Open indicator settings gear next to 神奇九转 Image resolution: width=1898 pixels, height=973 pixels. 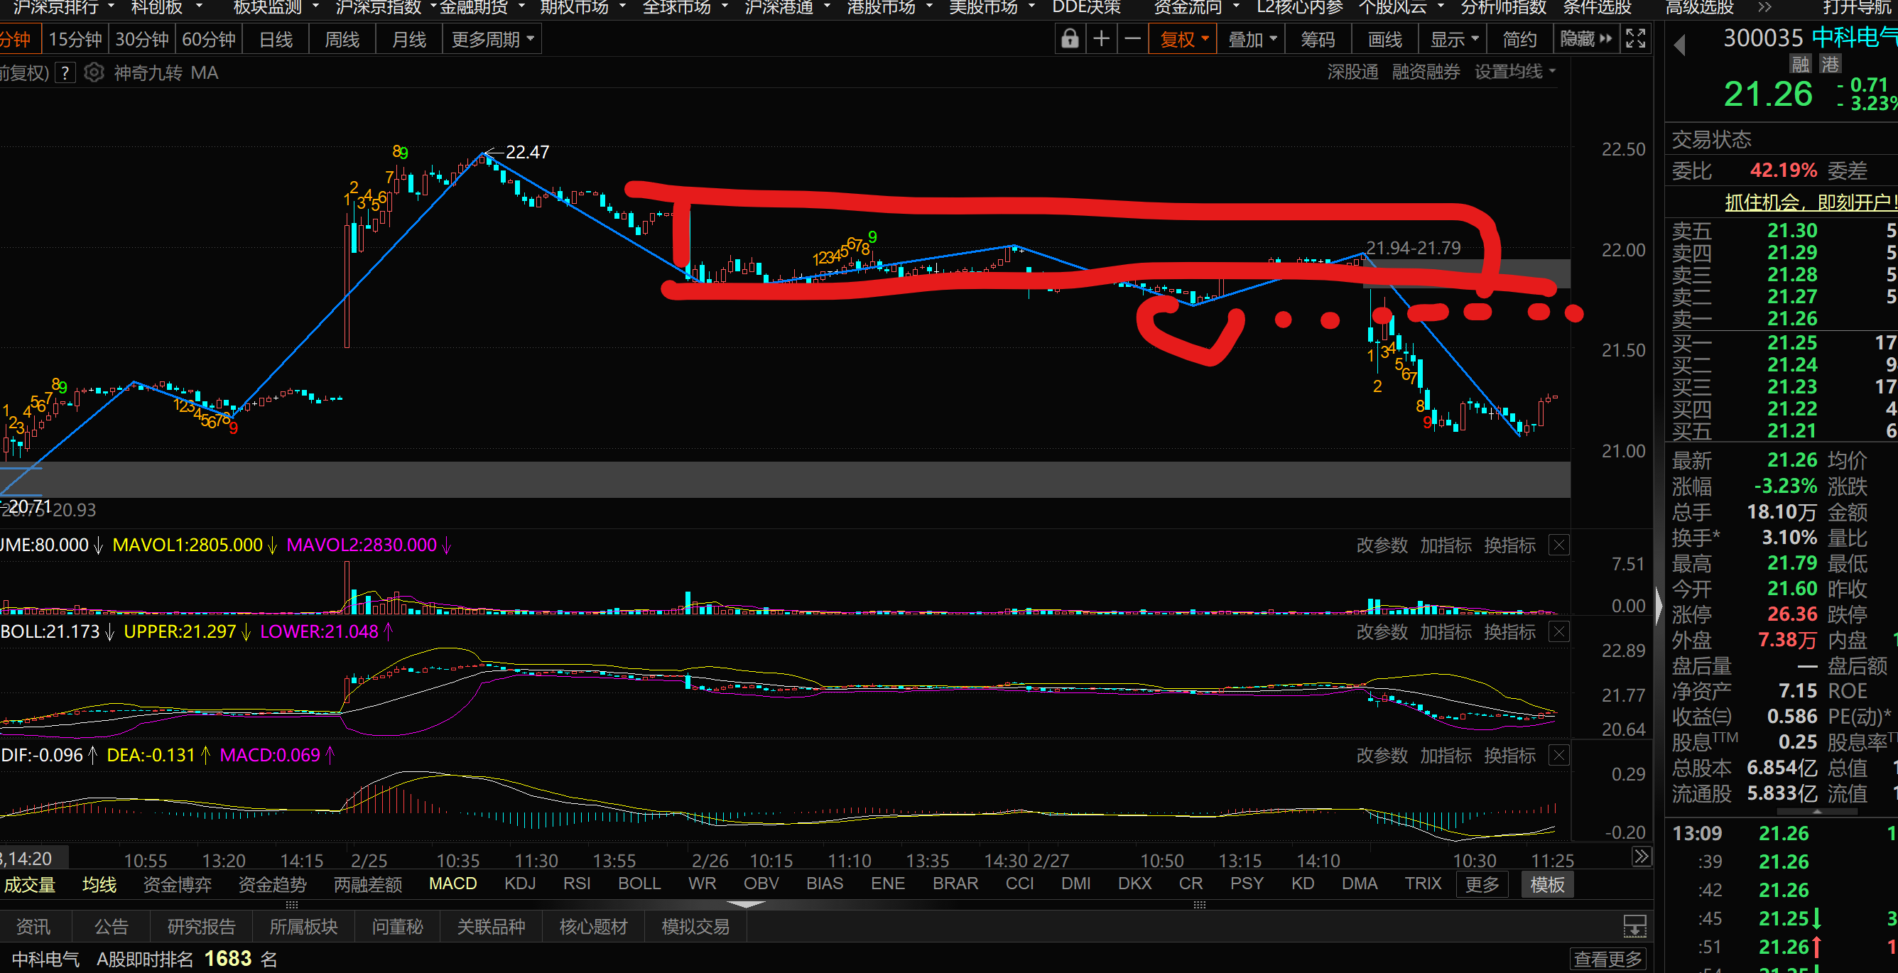point(94,73)
